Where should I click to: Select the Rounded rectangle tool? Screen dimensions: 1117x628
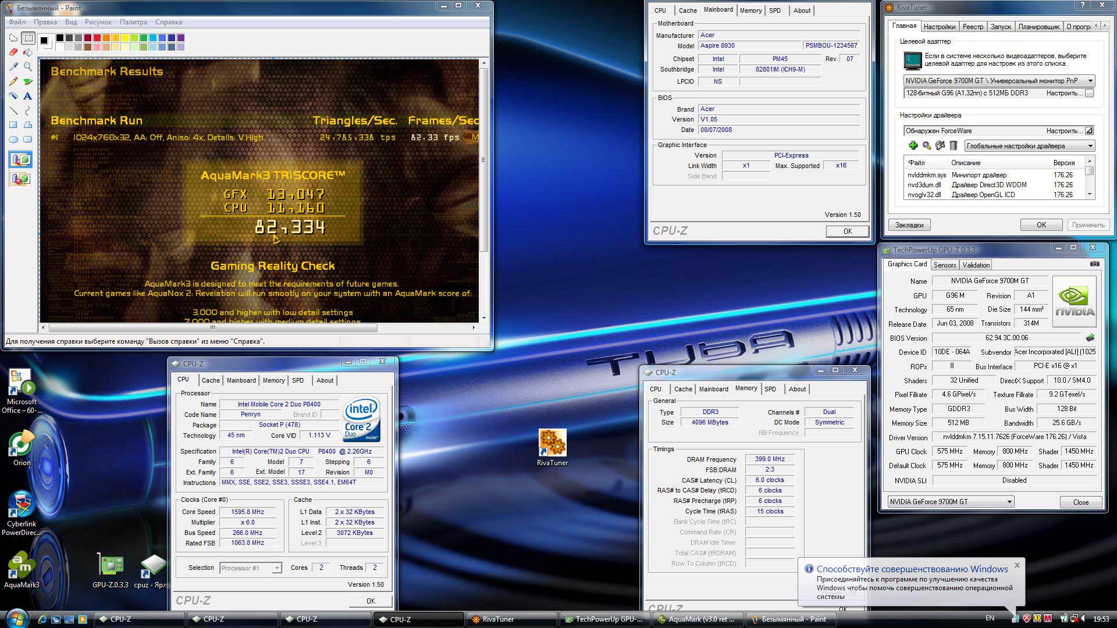point(28,140)
